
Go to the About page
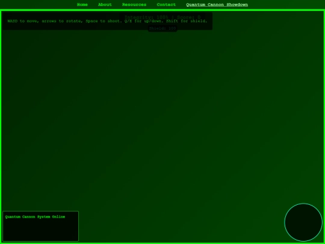105,5
